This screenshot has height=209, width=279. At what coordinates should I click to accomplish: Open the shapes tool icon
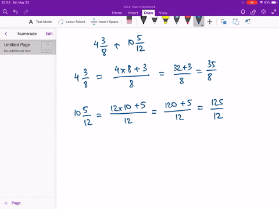click(x=224, y=21)
